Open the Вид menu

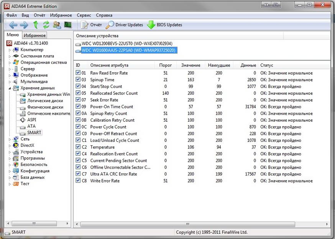[x=25, y=15]
